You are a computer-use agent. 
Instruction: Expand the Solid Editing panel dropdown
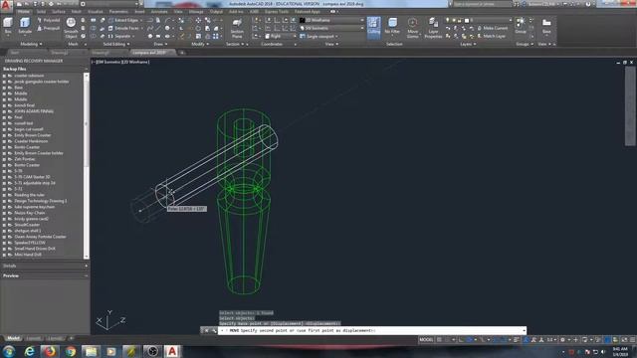(116, 44)
